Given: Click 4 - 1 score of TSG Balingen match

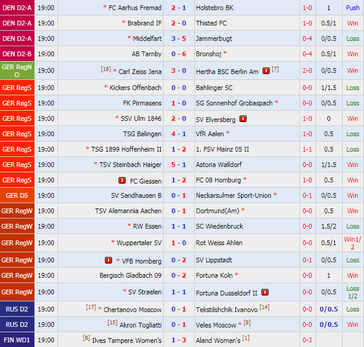Looking at the screenshot, I should click(178, 134).
